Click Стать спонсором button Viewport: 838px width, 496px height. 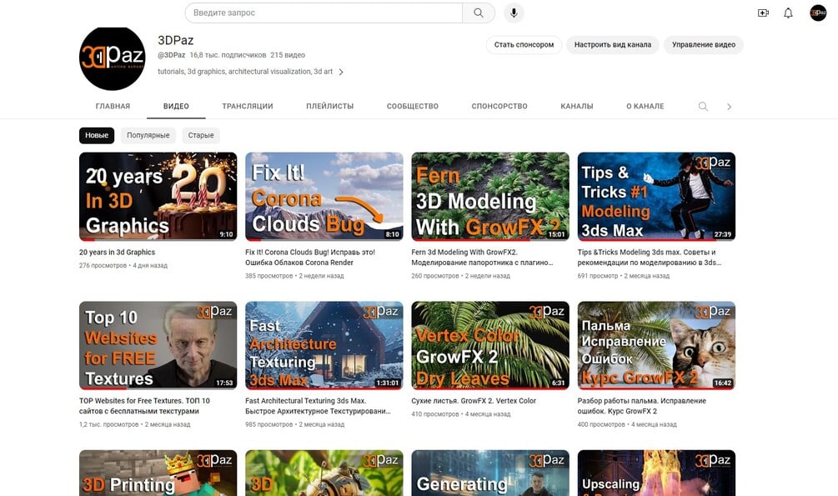524,45
